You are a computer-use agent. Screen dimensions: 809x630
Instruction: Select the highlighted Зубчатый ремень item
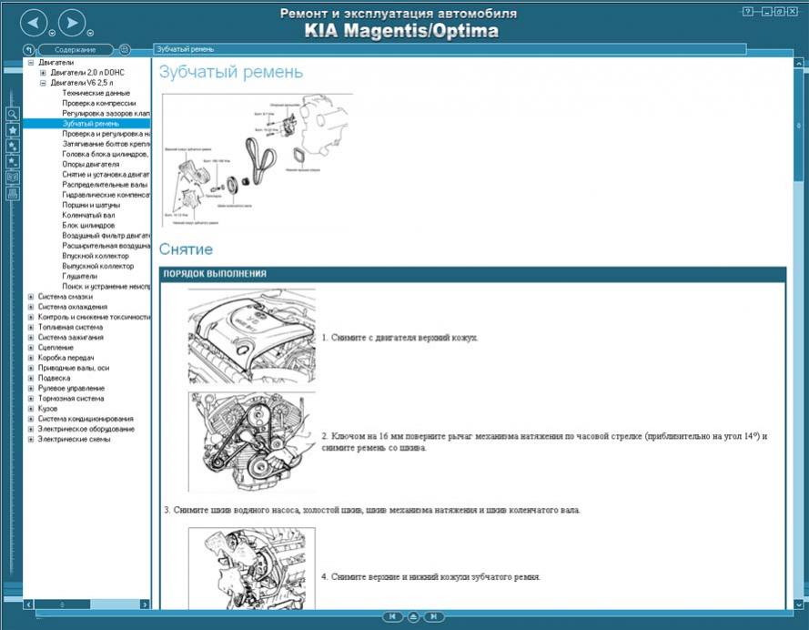(x=91, y=124)
